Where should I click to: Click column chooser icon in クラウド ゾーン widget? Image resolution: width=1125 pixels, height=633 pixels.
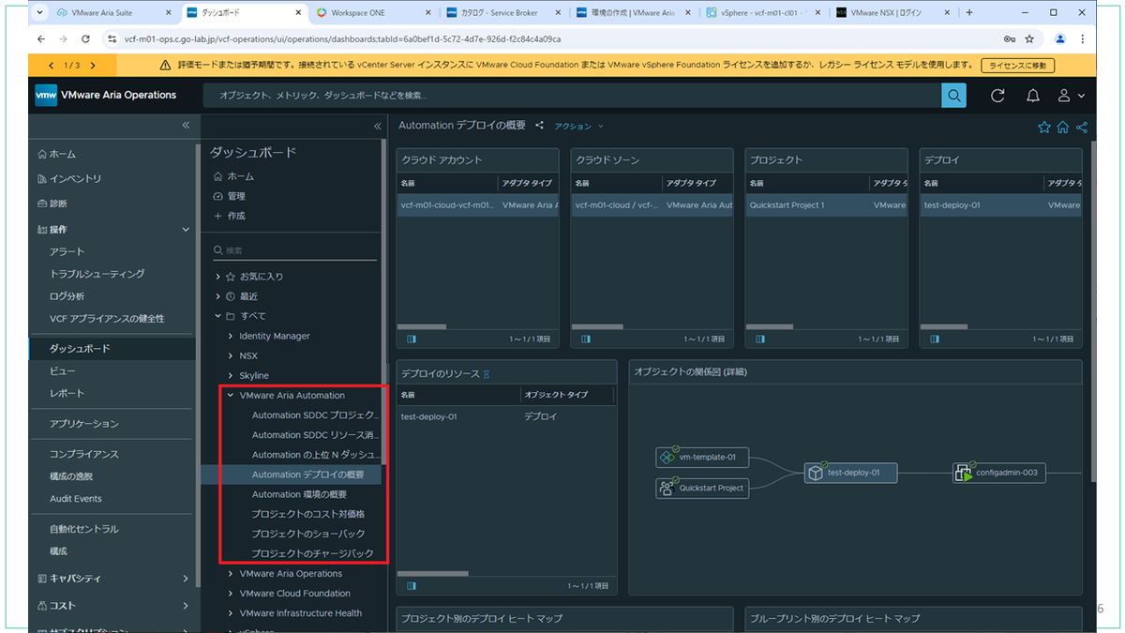point(586,339)
